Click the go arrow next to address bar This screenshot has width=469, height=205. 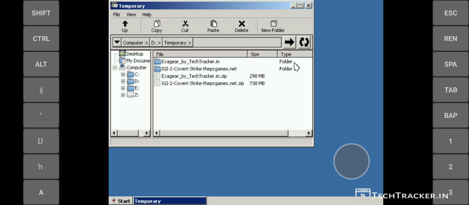click(289, 42)
